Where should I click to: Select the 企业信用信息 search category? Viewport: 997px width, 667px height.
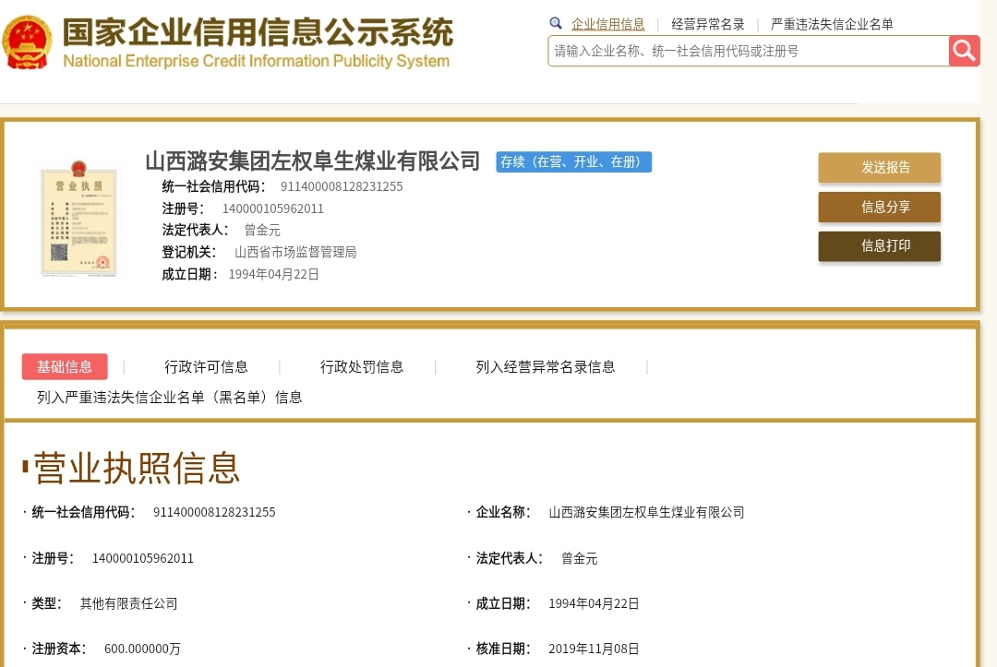(x=607, y=24)
